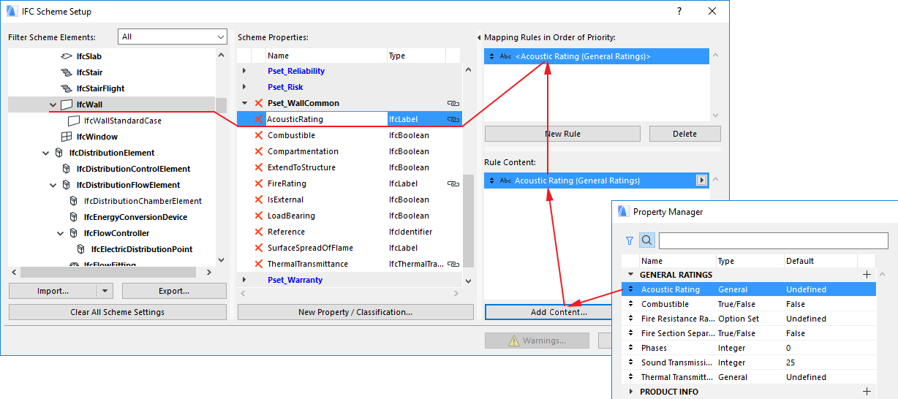The width and height of the screenshot is (898, 399).
Task: Select the Phases row in Property Manager
Action: pyautogui.click(x=749, y=348)
